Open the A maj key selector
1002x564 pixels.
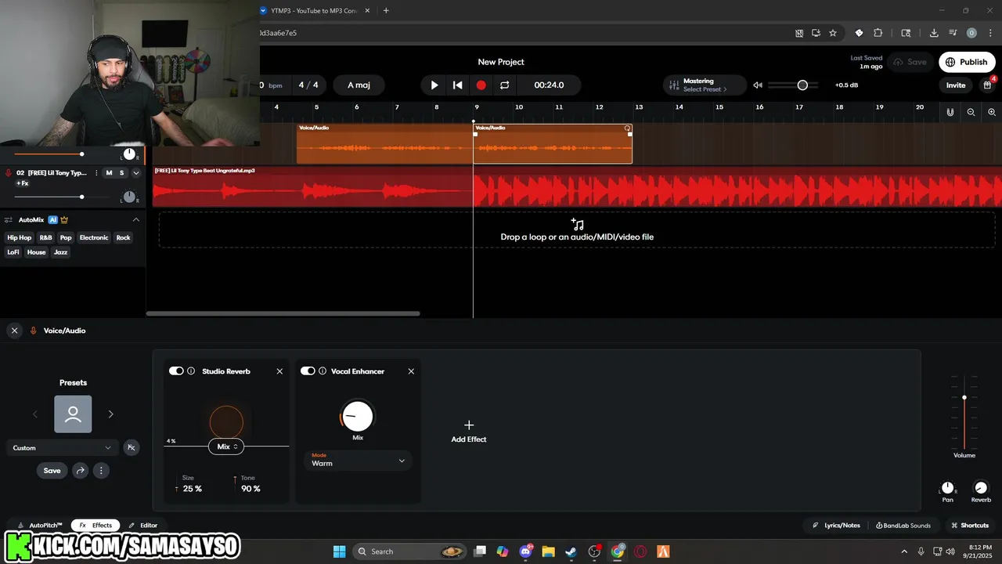click(x=359, y=85)
